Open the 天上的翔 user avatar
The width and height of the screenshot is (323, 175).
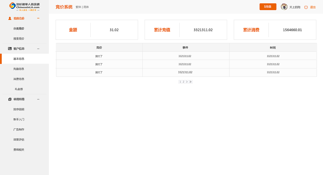pyautogui.click(x=284, y=7)
